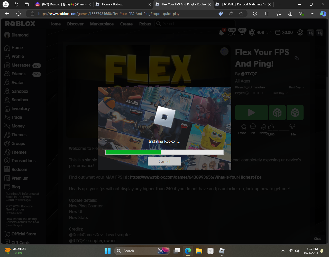Add this page to favorites with the star

coord(241,14)
